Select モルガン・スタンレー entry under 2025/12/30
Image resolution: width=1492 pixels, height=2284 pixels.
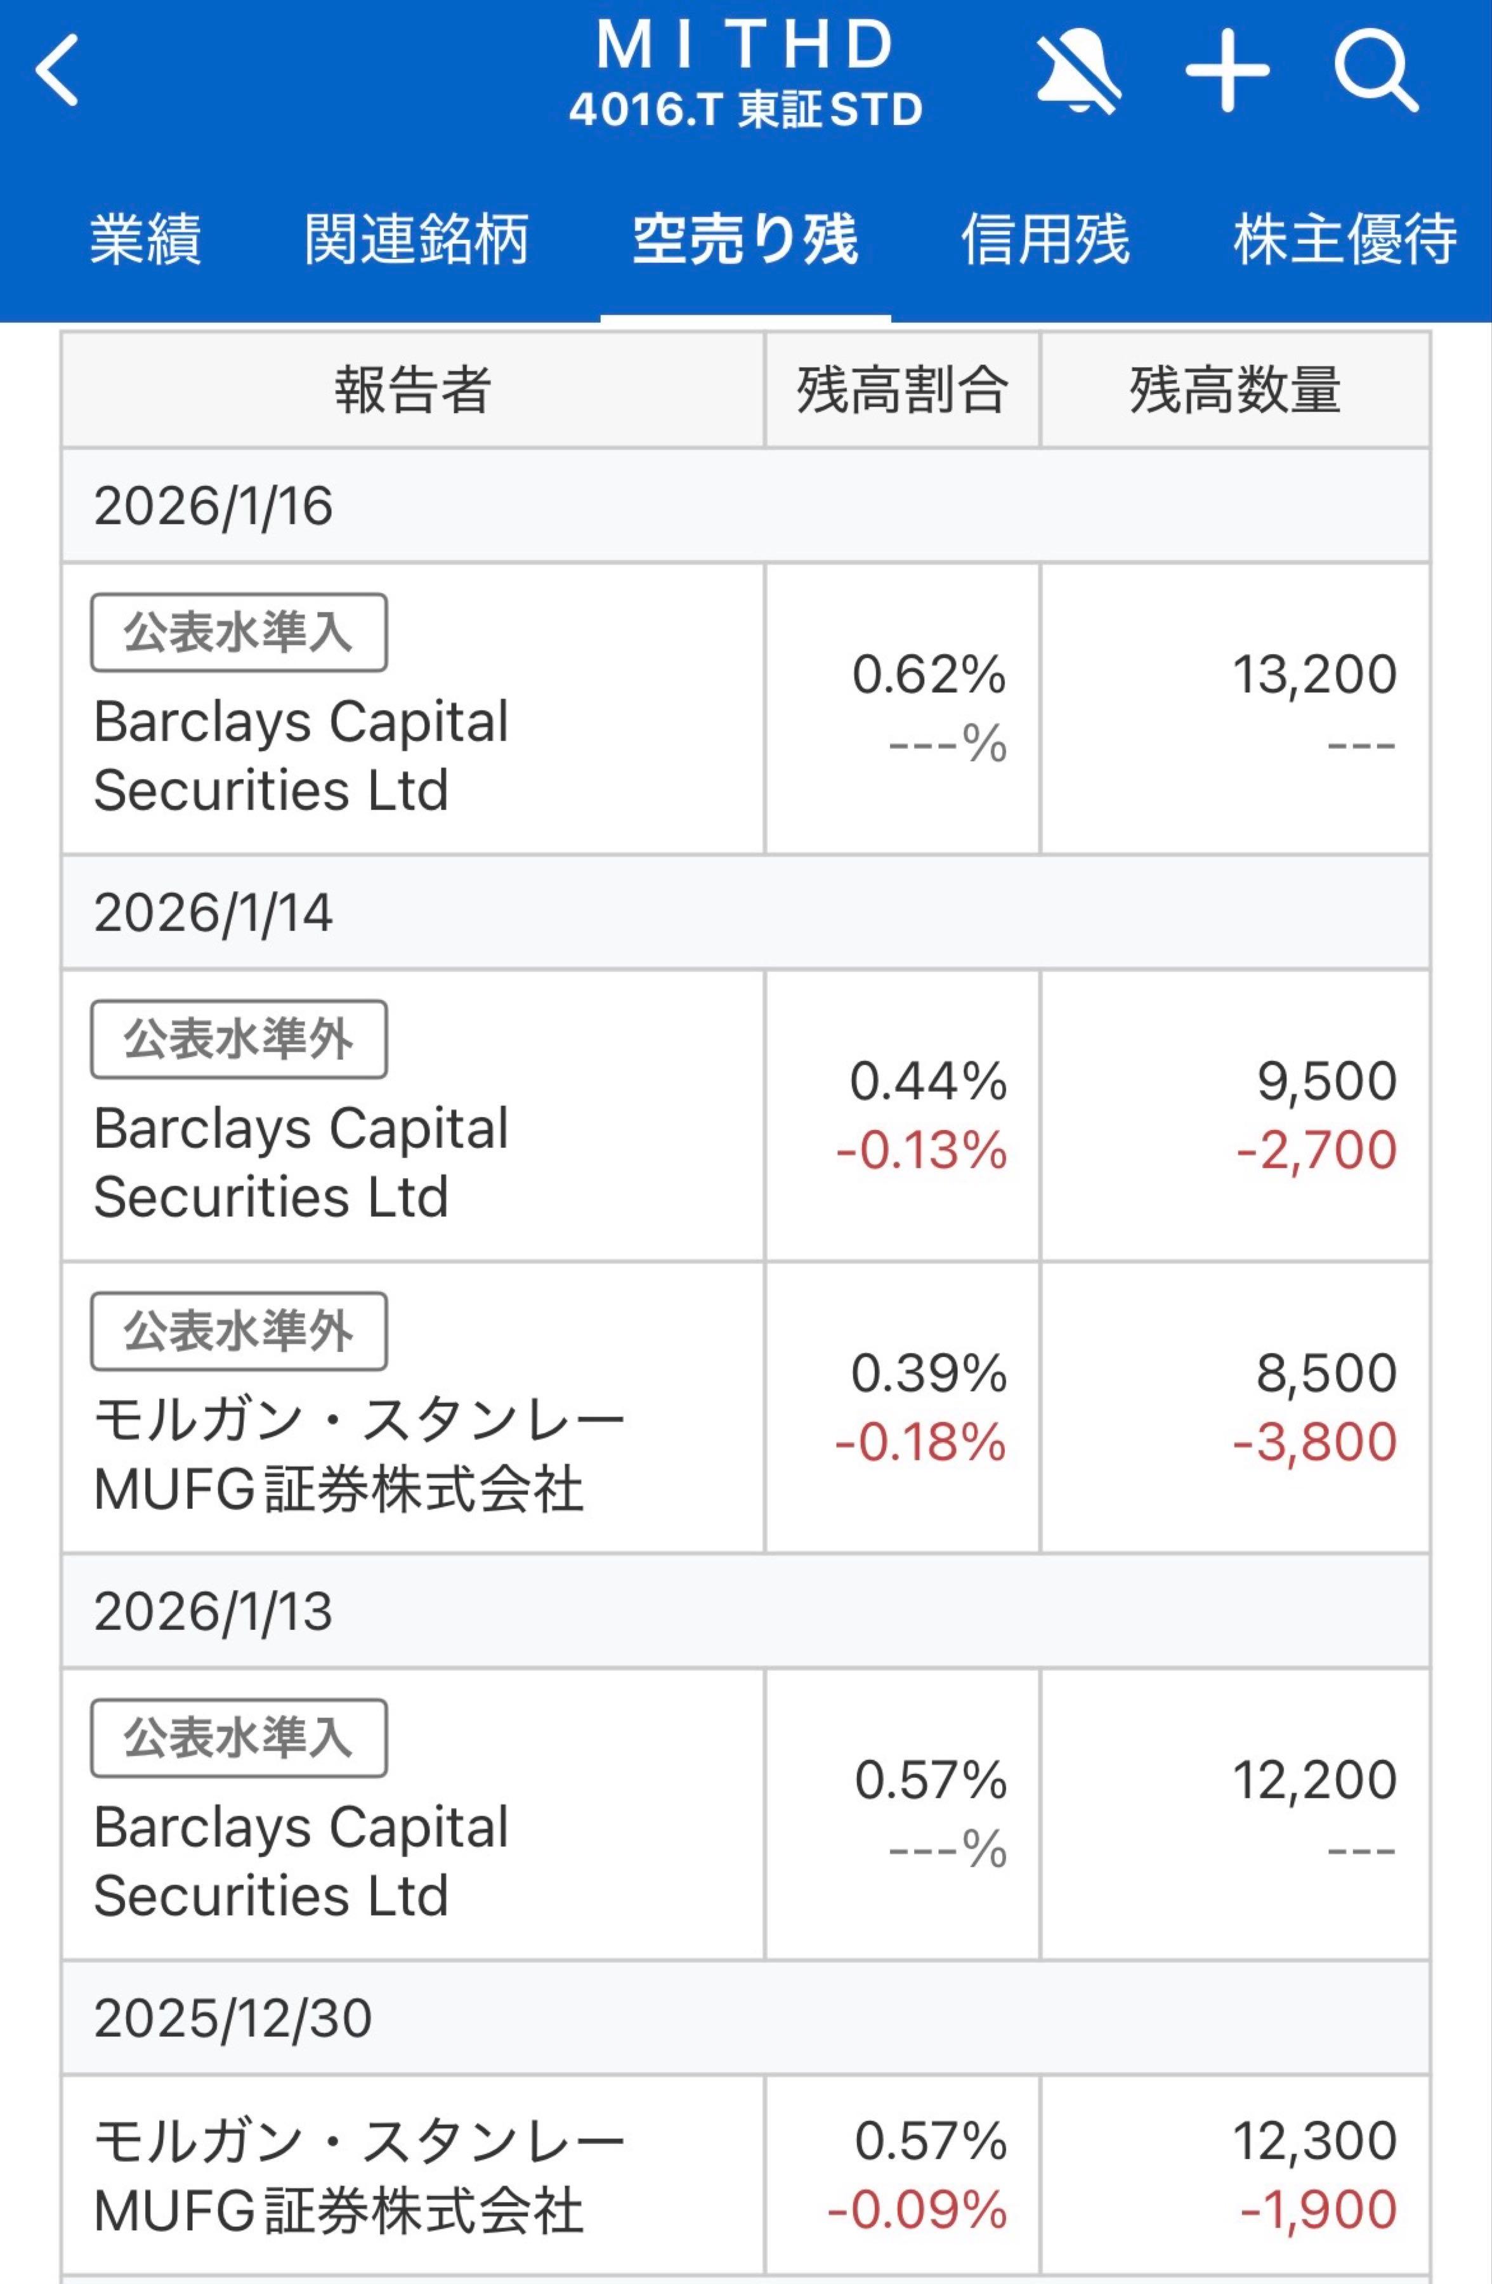[358, 2175]
